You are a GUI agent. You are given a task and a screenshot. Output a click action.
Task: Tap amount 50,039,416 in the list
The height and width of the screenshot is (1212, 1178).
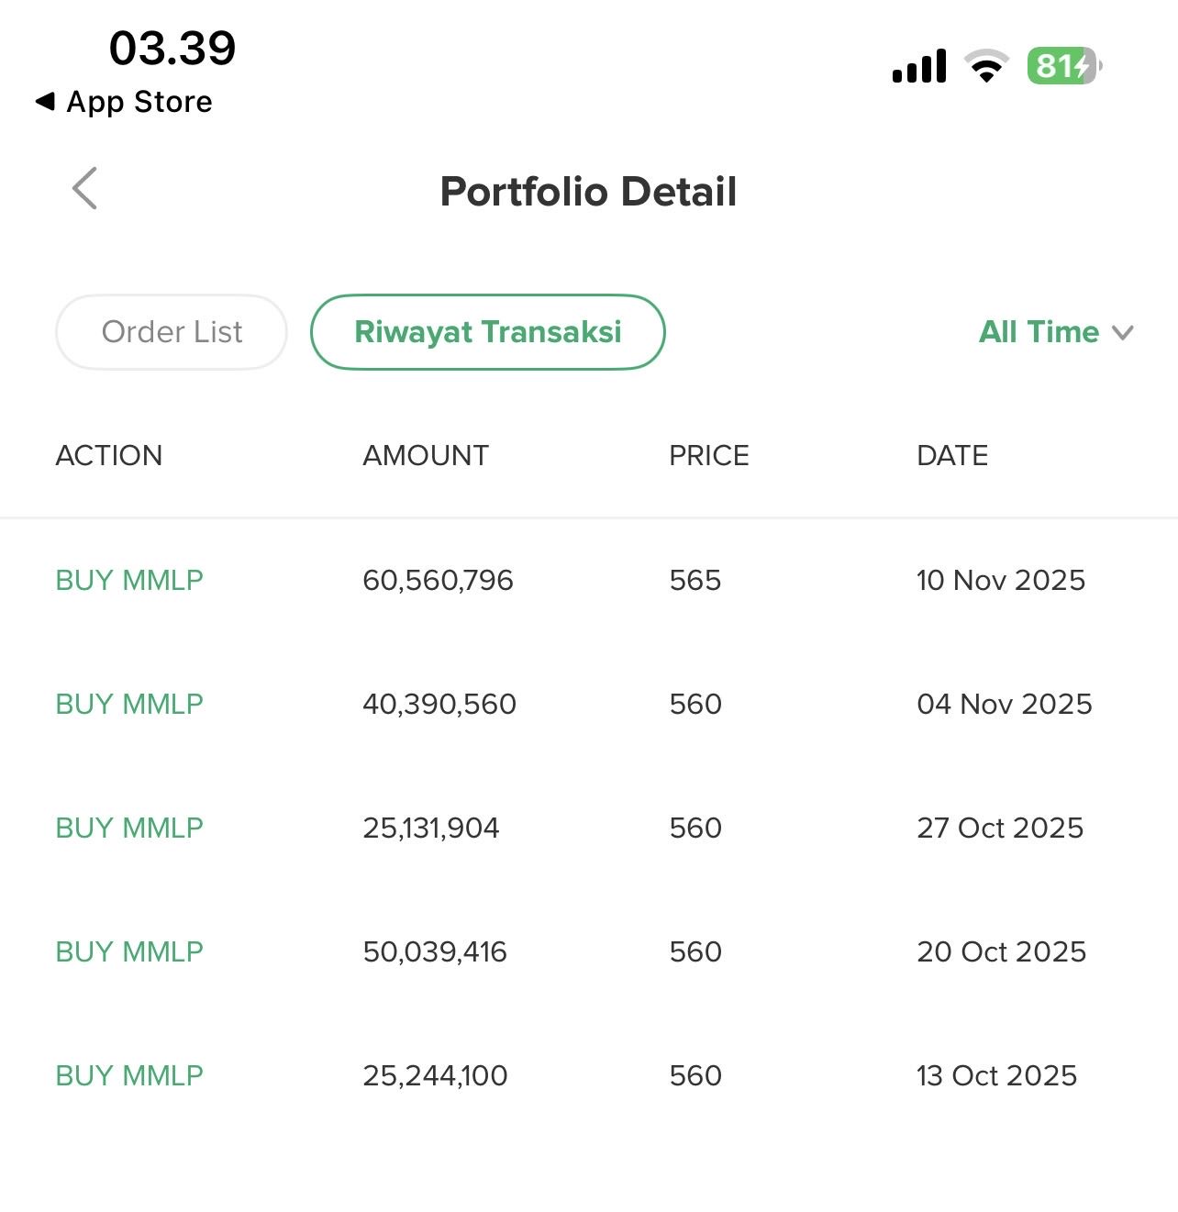pos(435,951)
